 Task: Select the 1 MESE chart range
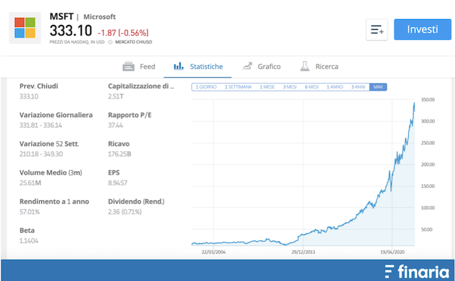[x=267, y=87]
